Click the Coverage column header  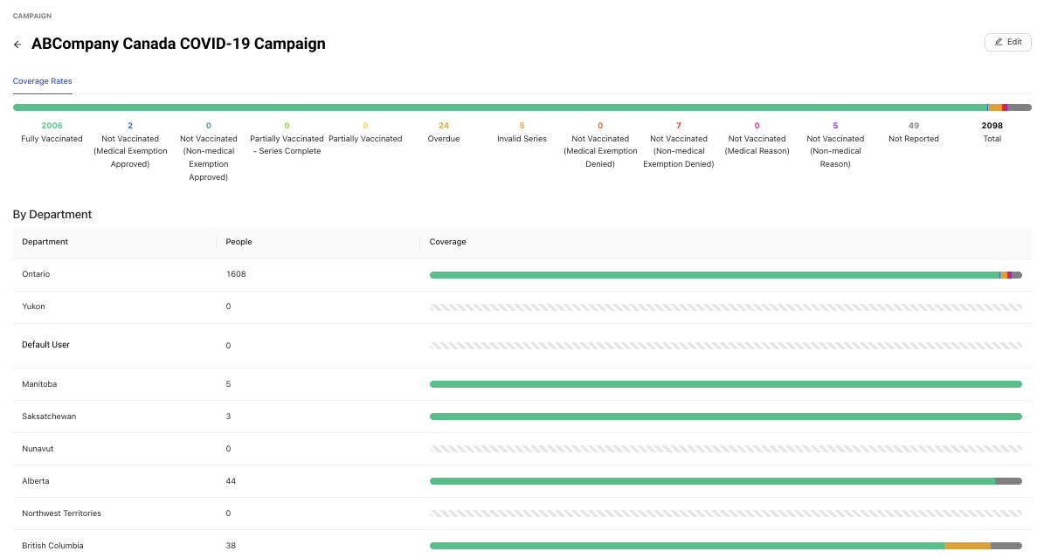point(447,242)
